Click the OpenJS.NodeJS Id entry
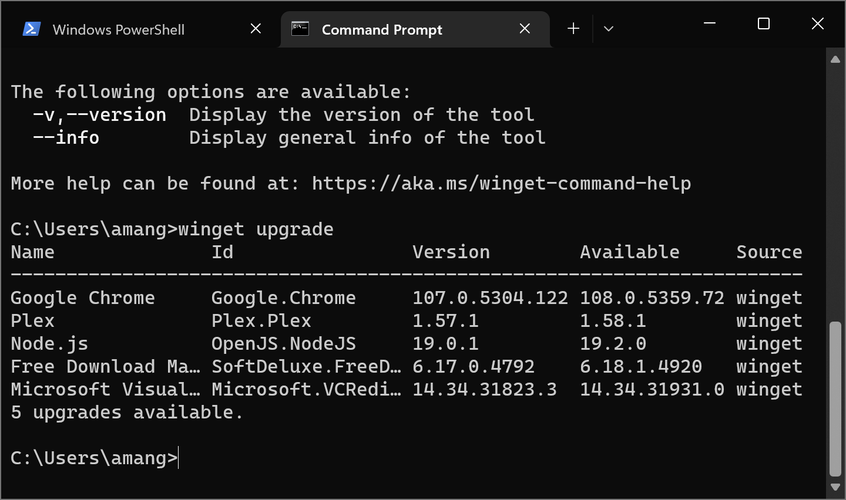The width and height of the screenshot is (846, 500). tap(283, 344)
